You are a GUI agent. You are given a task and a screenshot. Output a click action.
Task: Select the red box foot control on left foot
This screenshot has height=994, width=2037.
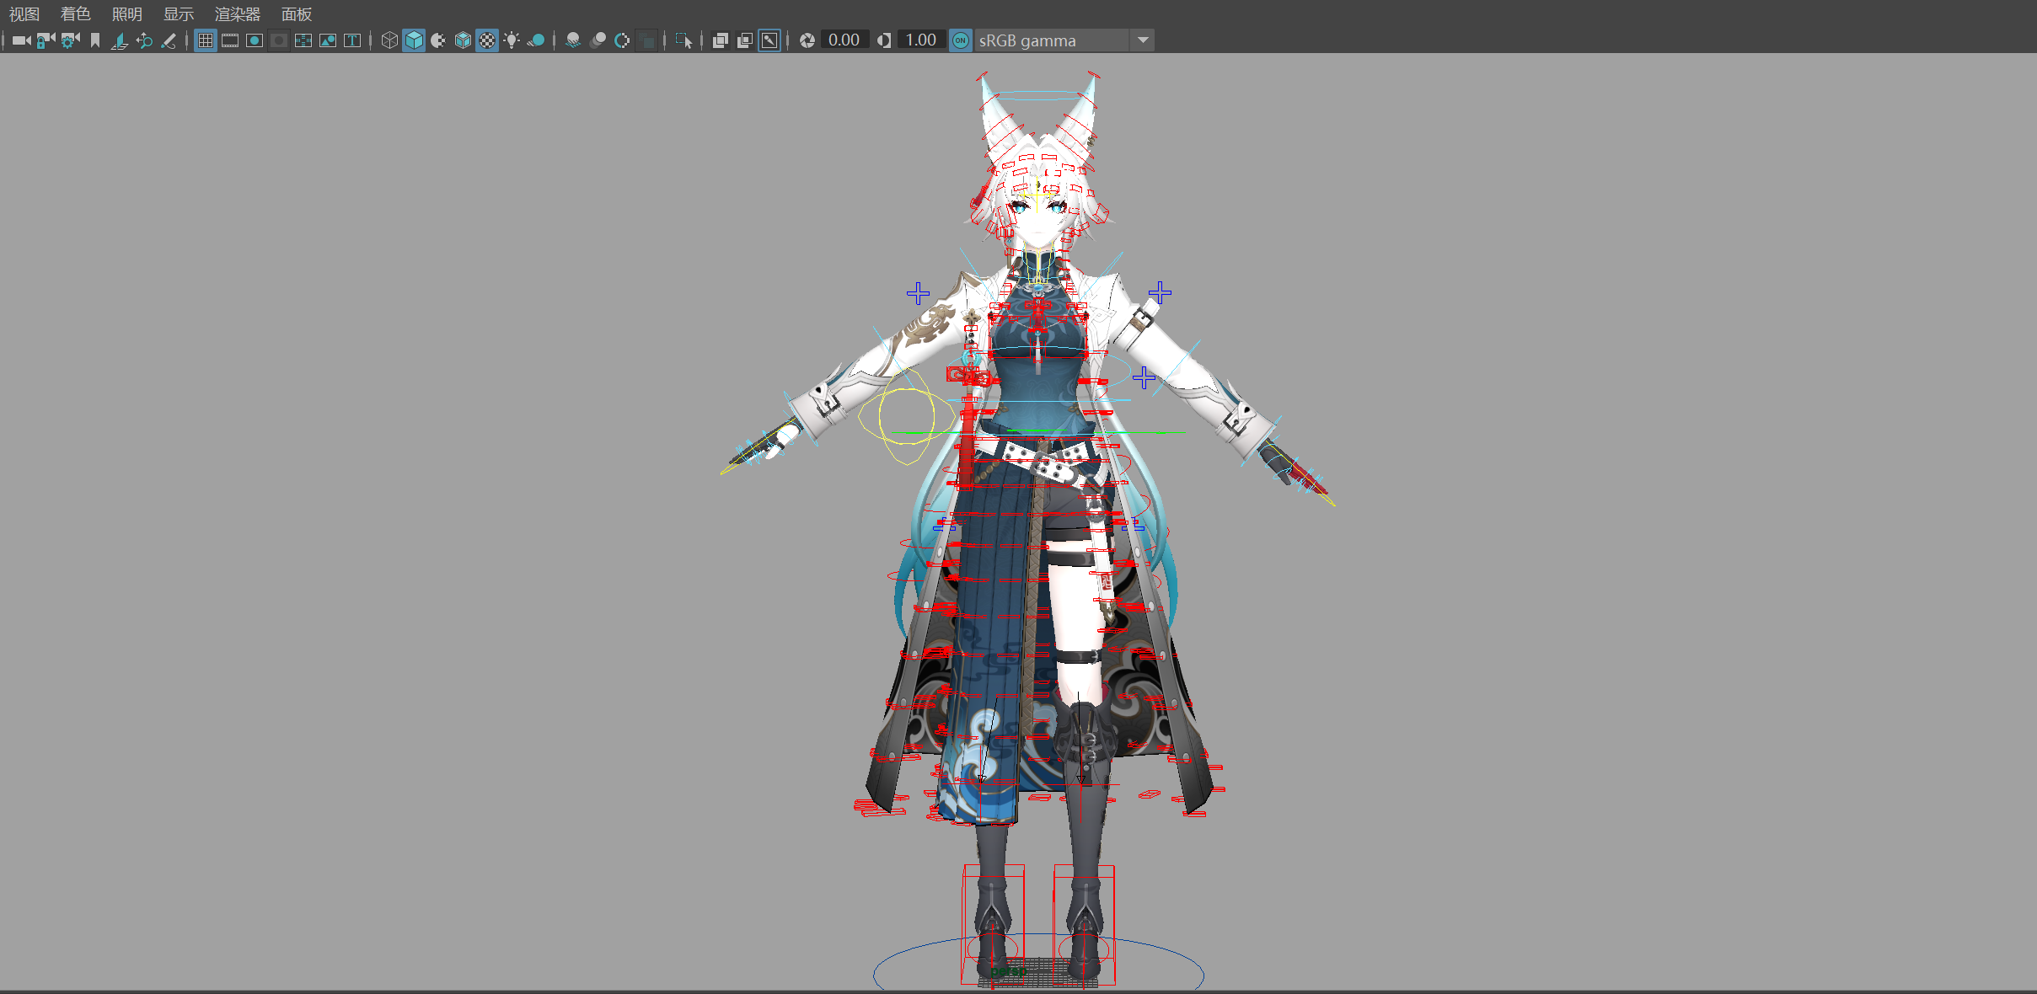pyautogui.click(x=994, y=924)
